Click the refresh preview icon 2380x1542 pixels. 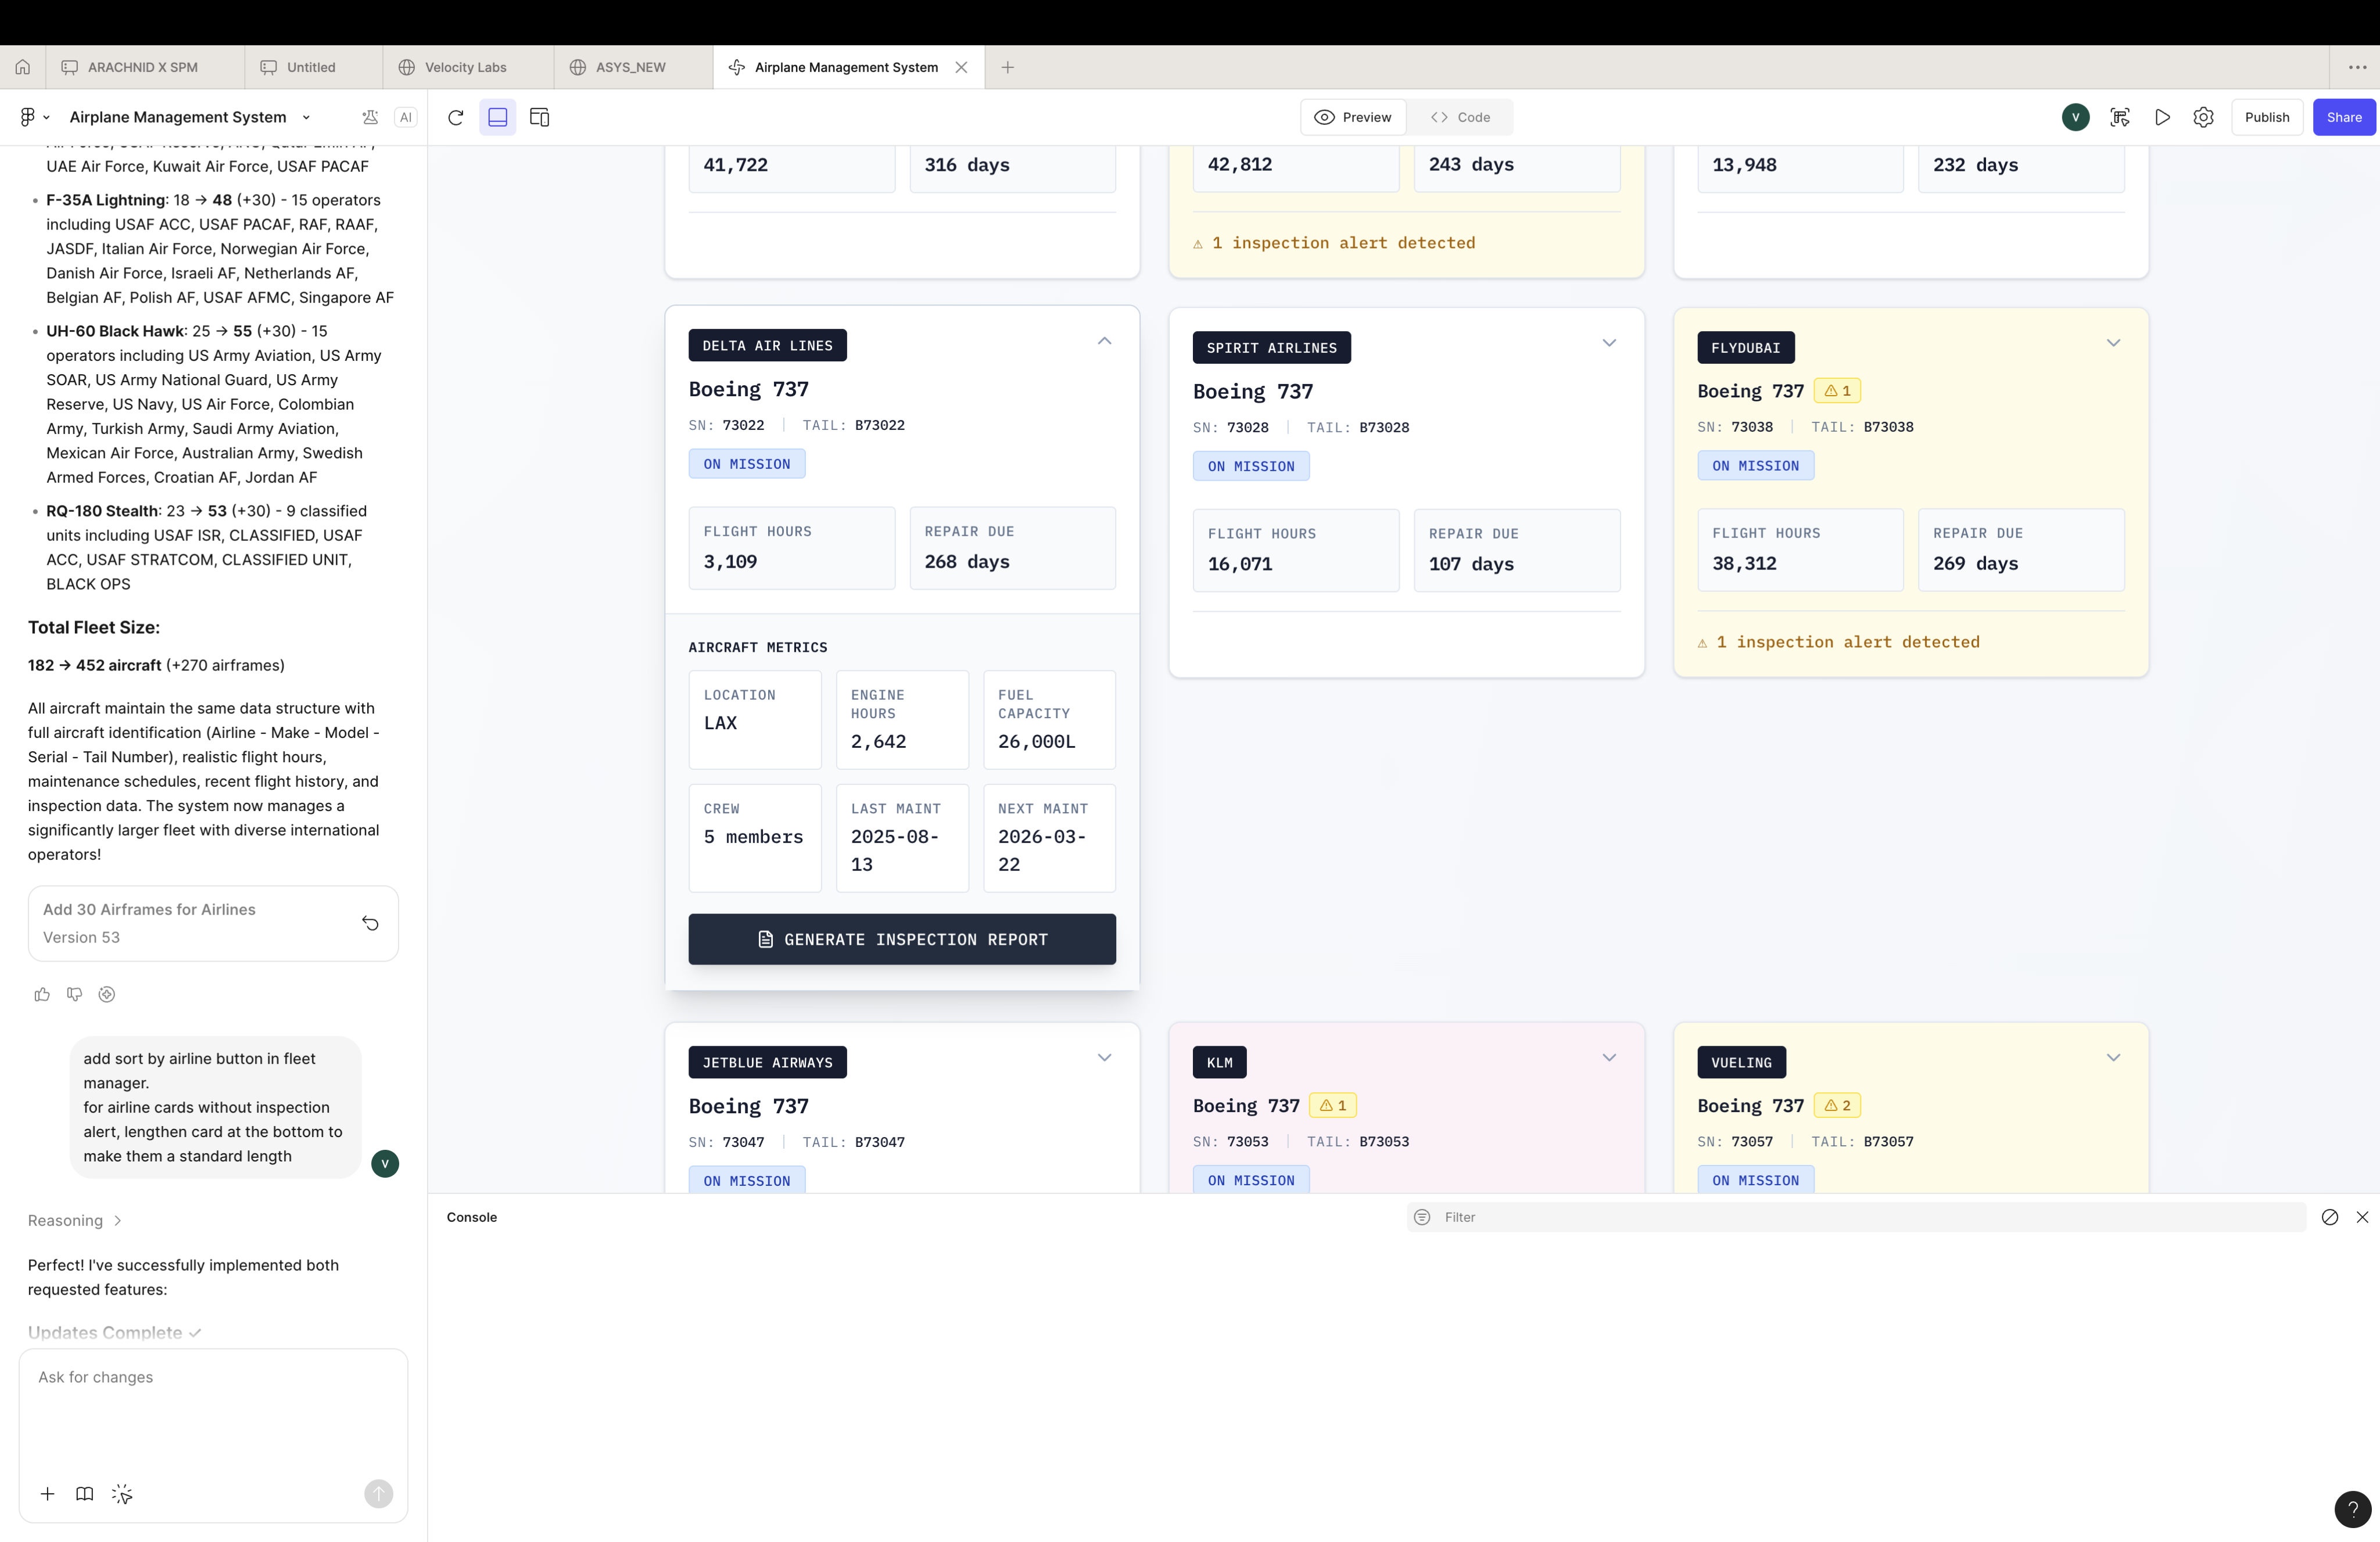coord(455,117)
